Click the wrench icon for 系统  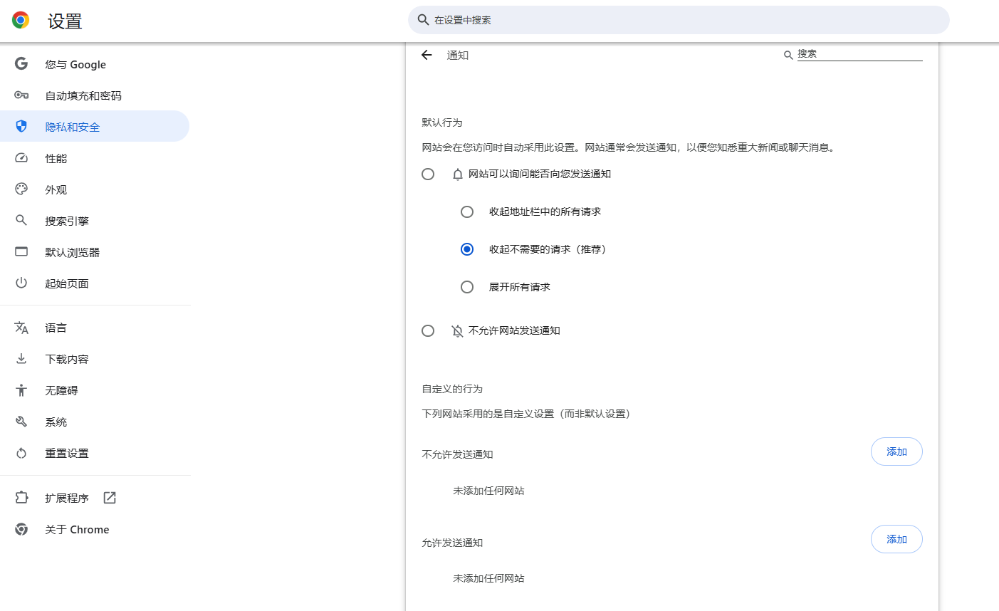coord(21,422)
